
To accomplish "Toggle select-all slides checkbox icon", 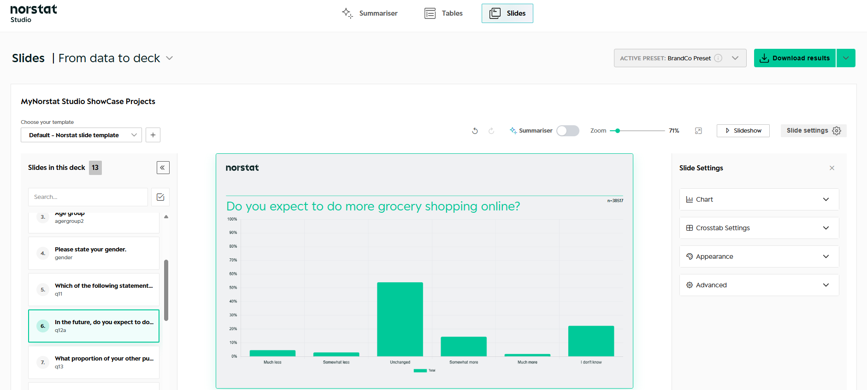I will click(x=160, y=197).
